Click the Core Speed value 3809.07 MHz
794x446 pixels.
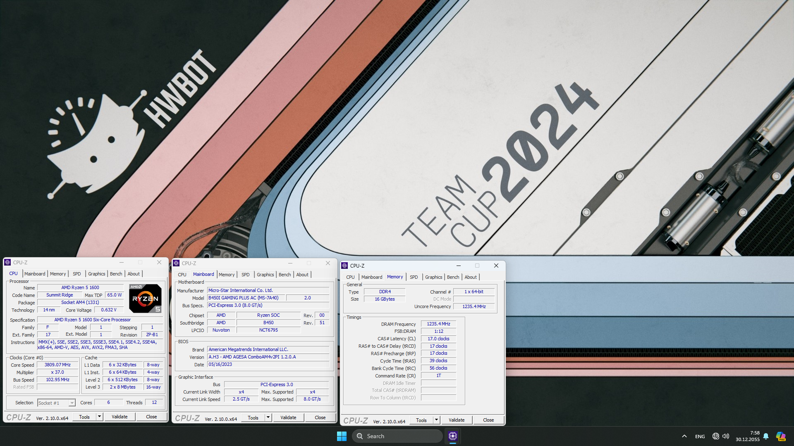pos(57,365)
